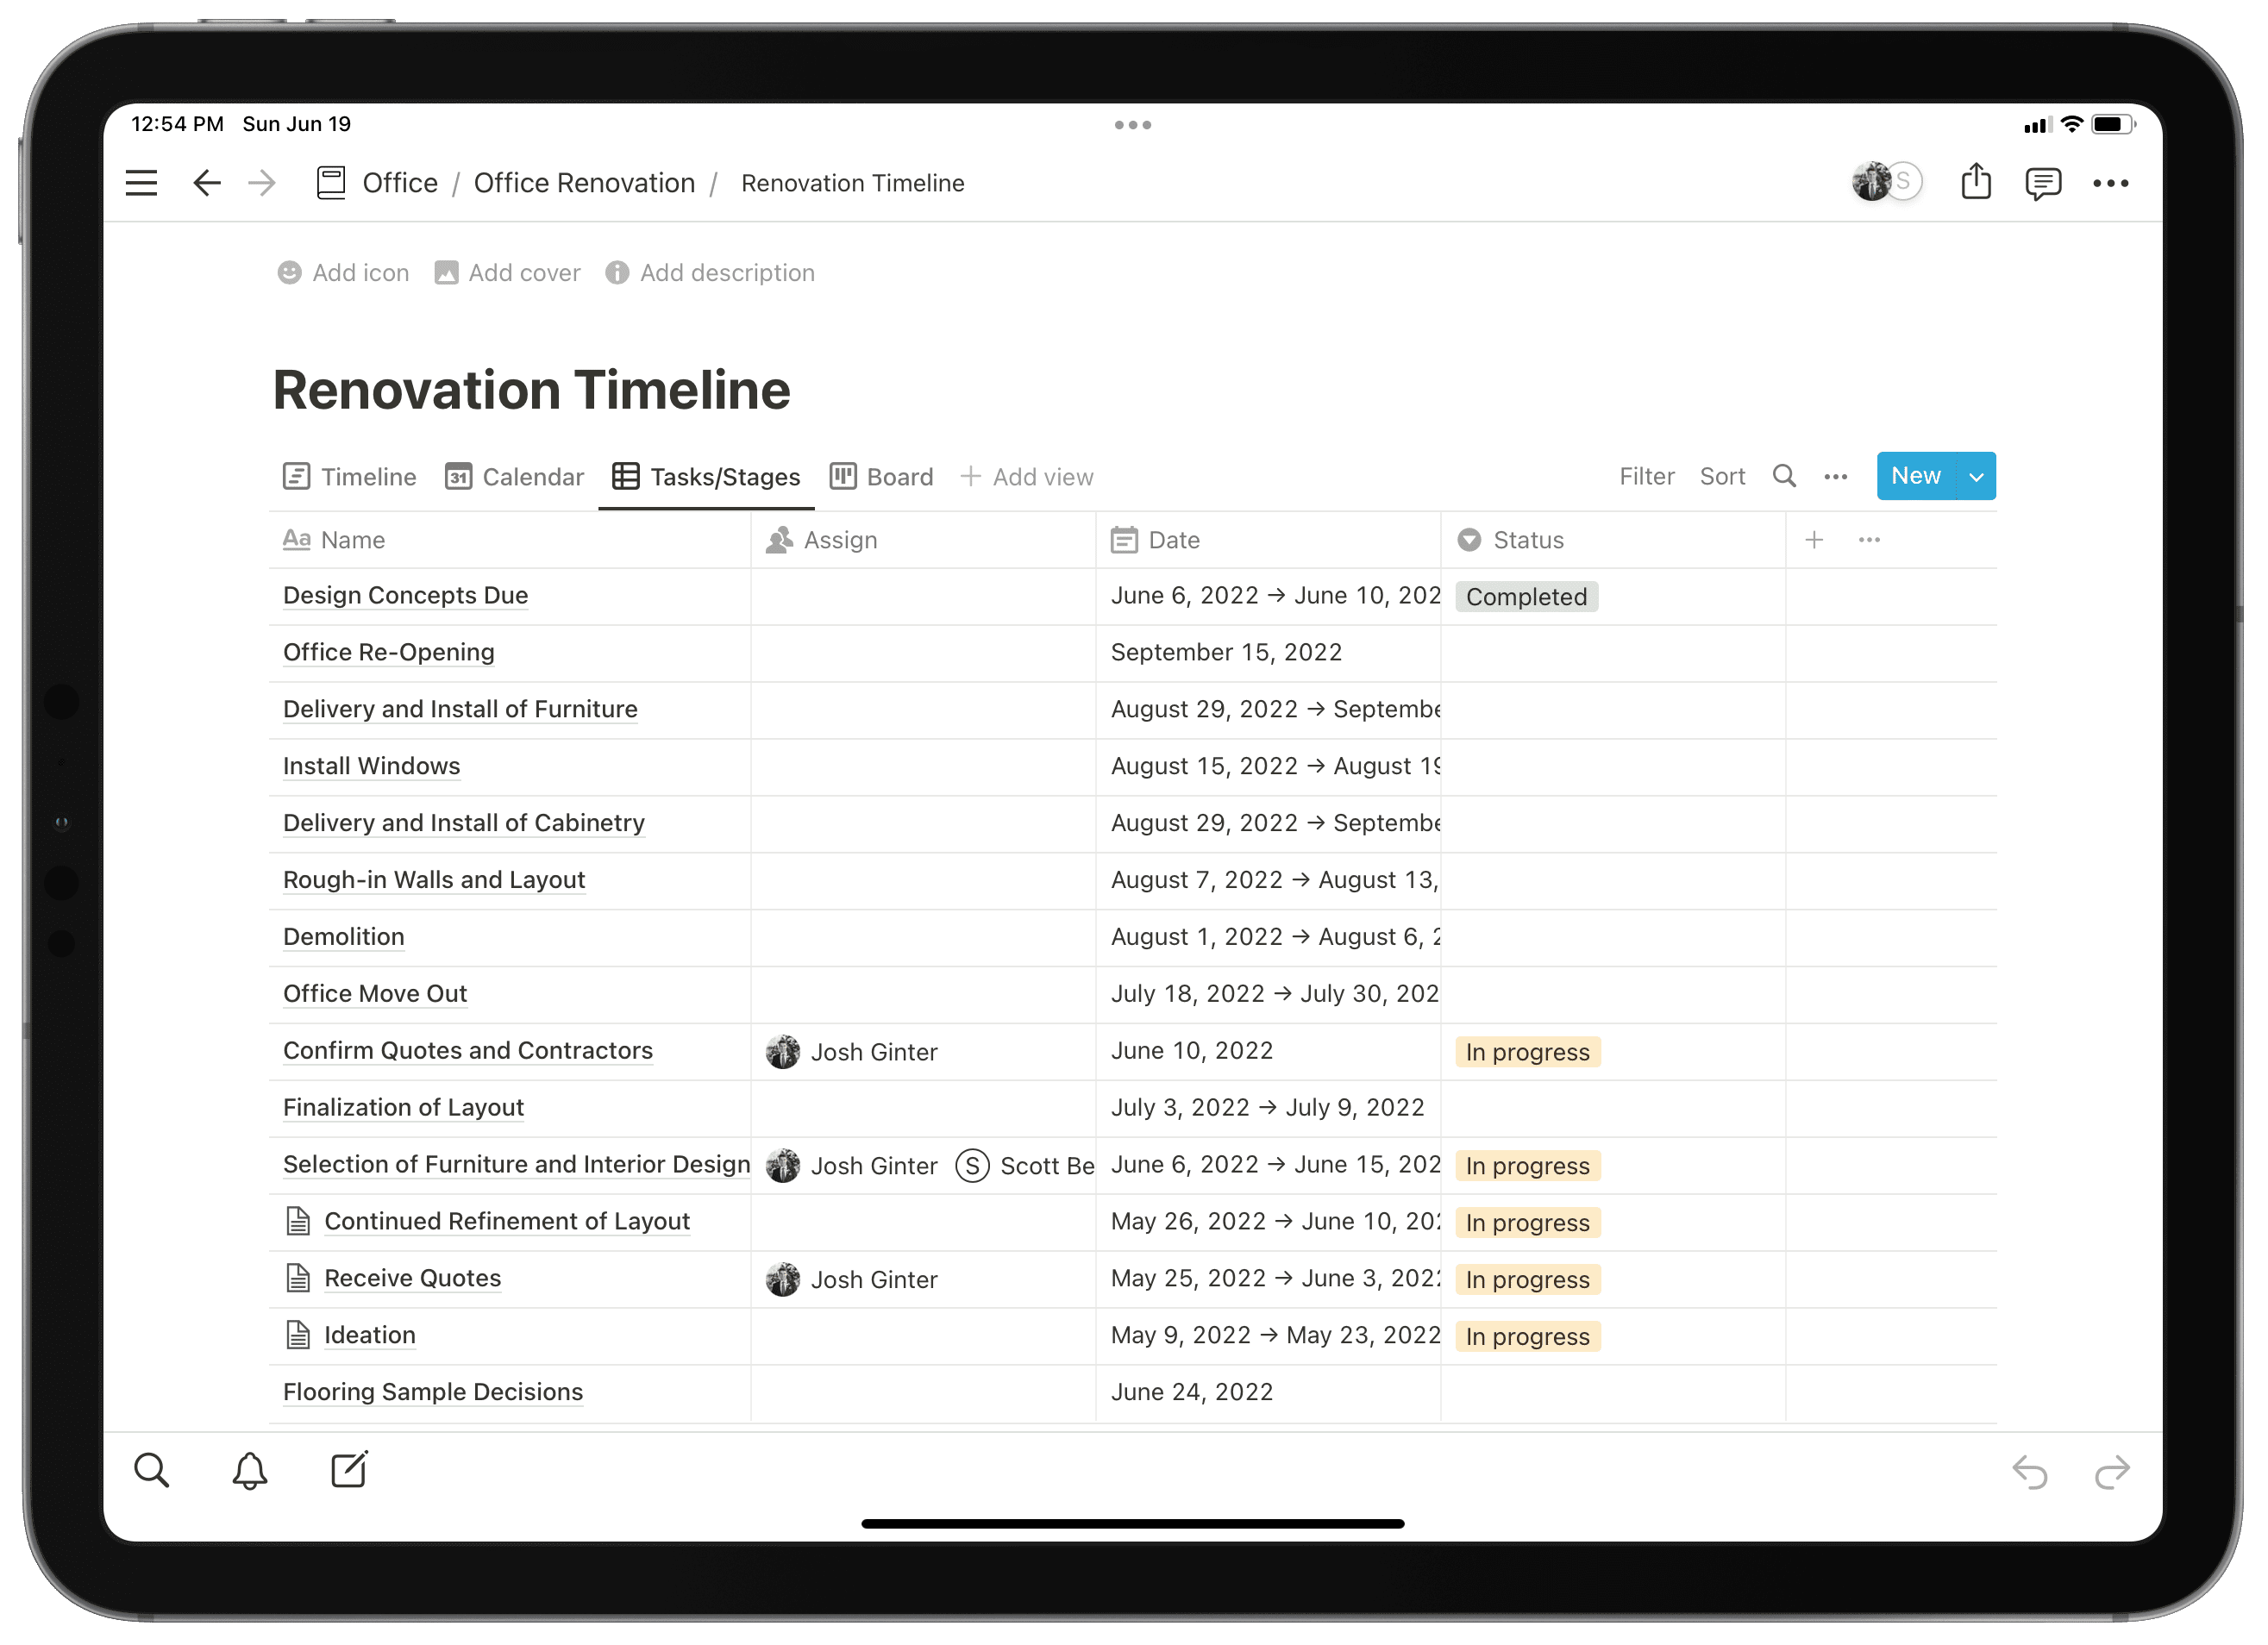Click the Timeline view icon

click(294, 476)
